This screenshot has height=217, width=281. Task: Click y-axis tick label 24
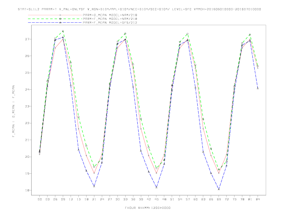coord(27,89)
